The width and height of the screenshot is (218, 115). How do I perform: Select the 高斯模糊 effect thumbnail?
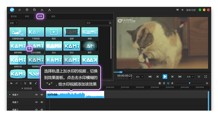coord(18,46)
